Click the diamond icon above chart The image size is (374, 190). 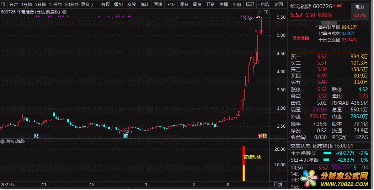pos(259,12)
